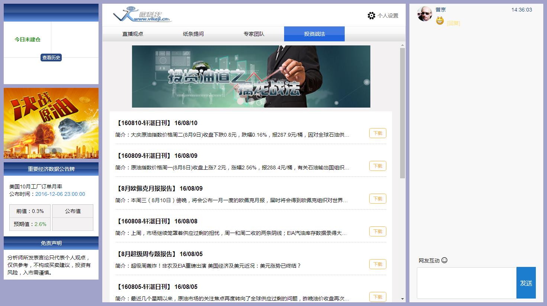Screen dimensions: 547x306
Task: Click the 回复 reply link in chat
Action: coord(453,23)
